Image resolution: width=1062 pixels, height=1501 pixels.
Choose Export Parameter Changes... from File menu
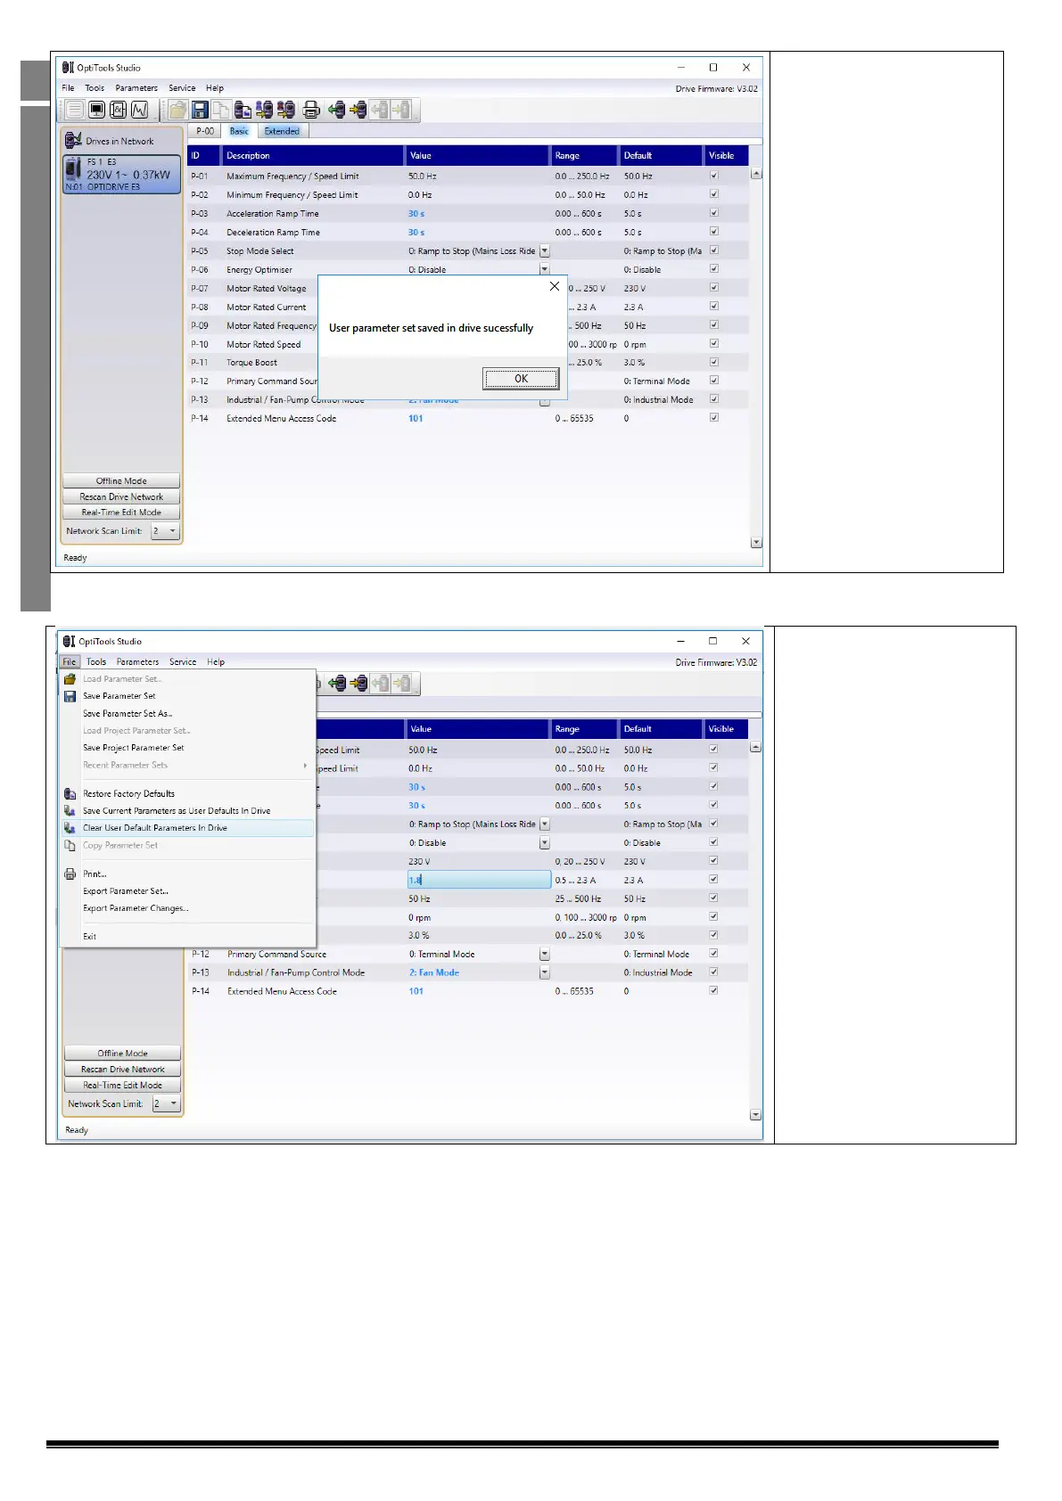click(x=136, y=908)
